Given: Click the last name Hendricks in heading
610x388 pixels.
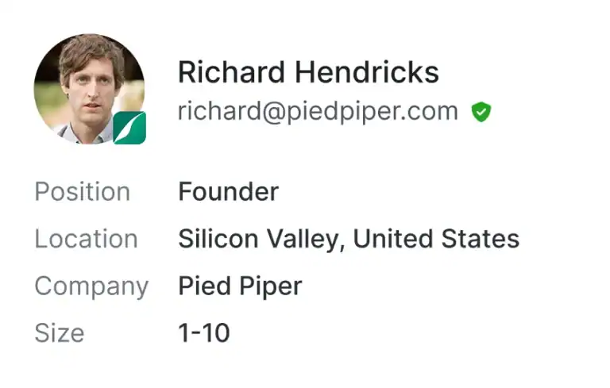Looking at the screenshot, I should [367, 72].
